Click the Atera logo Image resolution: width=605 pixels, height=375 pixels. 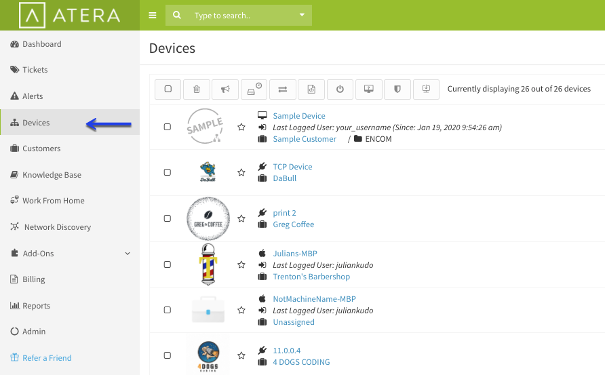[x=70, y=15]
